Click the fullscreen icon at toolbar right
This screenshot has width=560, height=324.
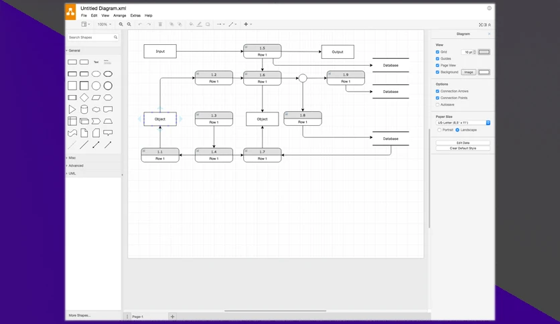click(x=481, y=25)
